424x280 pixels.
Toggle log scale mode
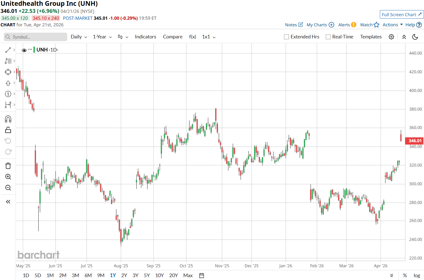[417, 275]
